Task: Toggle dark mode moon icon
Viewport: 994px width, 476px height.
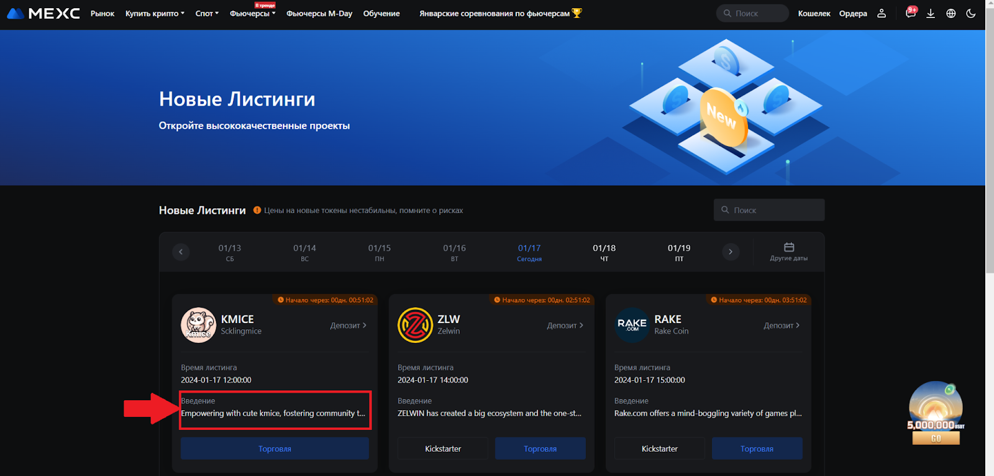Action: (x=971, y=13)
